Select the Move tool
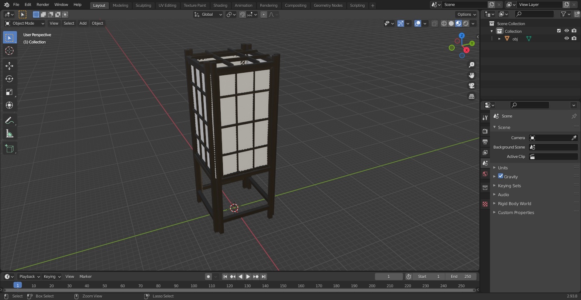Image resolution: width=581 pixels, height=300 pixels. pyautogui.click(x=9, y=66)
